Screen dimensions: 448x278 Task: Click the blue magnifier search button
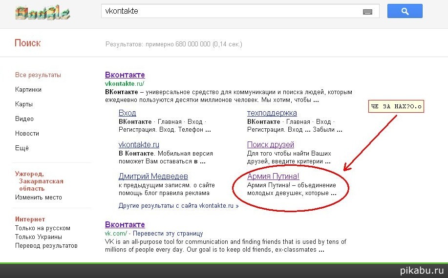click(x=405, y=11)
